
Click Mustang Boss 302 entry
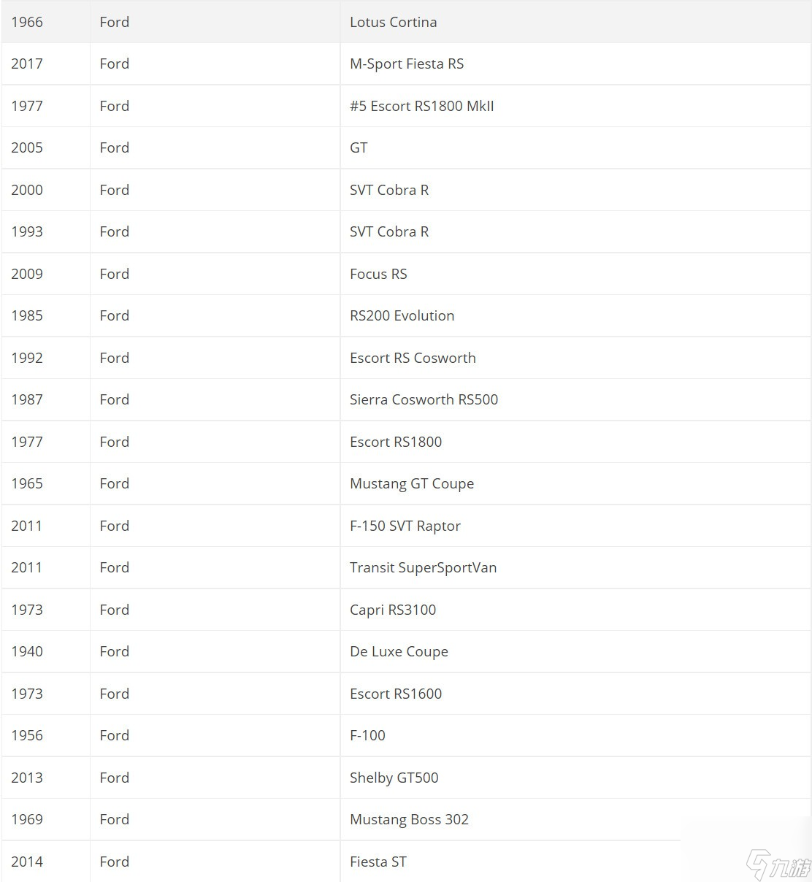pyautogui.click(x=409, y=819)
